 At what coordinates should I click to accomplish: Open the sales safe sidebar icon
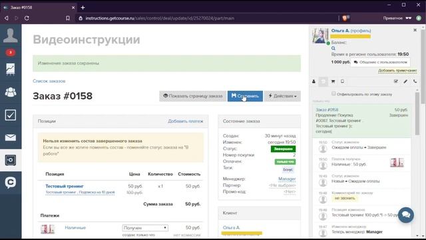point(11,160)
